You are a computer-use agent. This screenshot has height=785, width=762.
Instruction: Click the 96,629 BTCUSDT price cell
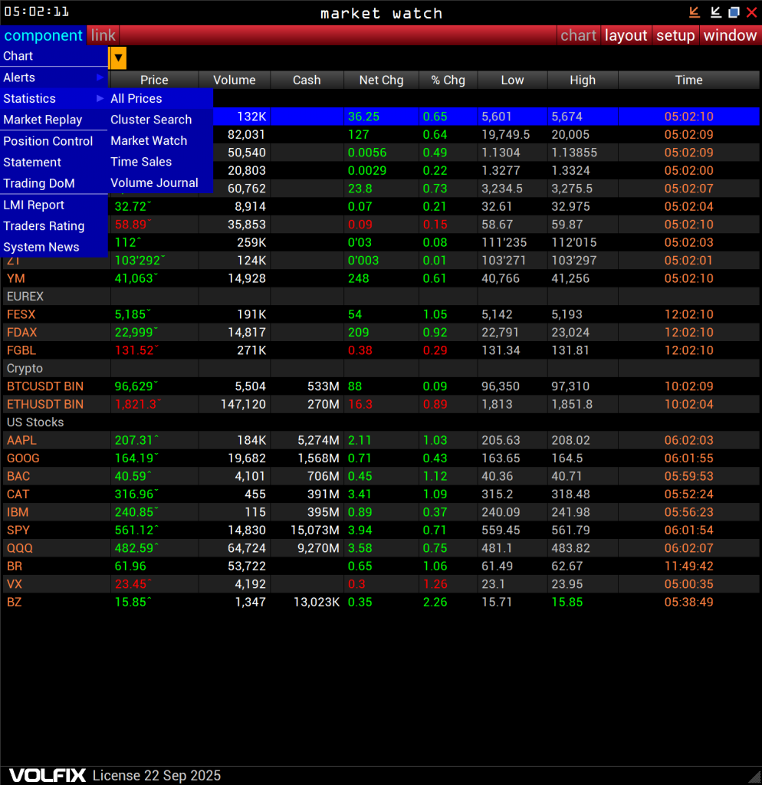pyautogui.click(x=154, y=386)
